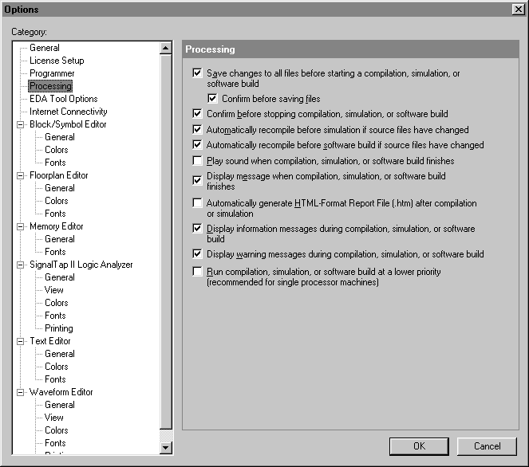Select Fonts under Block/Symbol Editor
This screenshot has width=529, height=467.
click(55, 163)
